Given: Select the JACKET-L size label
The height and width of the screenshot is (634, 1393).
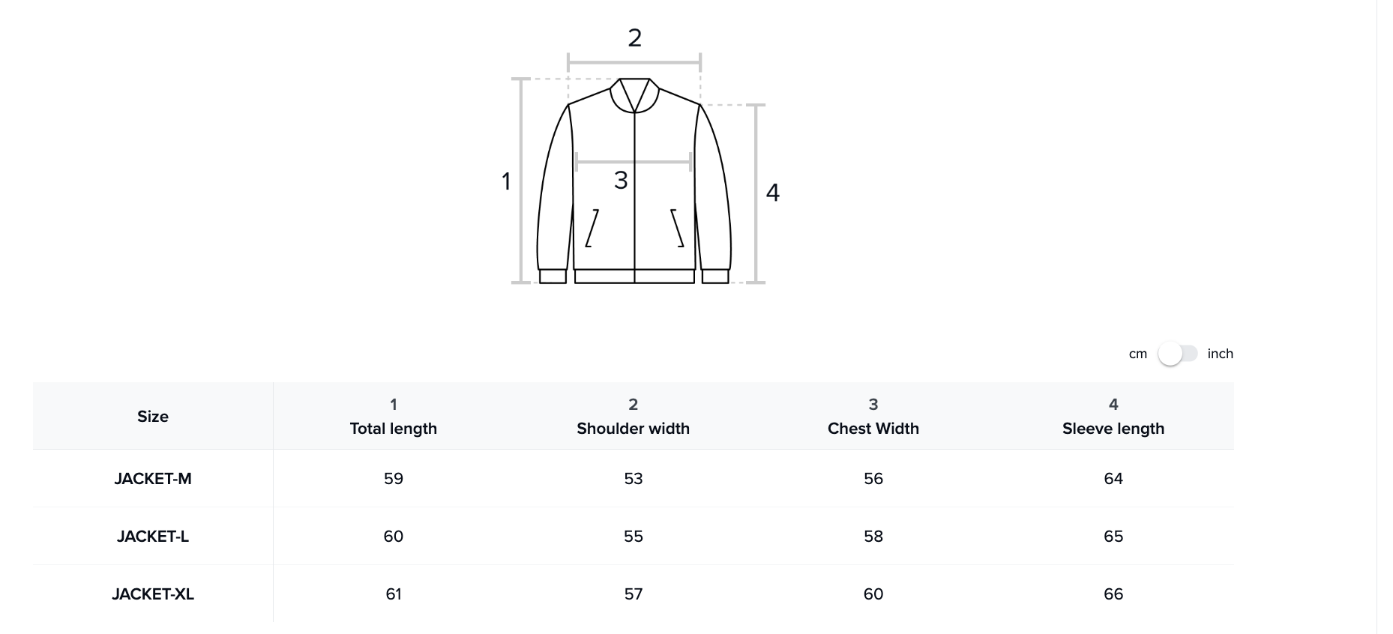Looking at the screenshot, I should click(x=153, y=537).
